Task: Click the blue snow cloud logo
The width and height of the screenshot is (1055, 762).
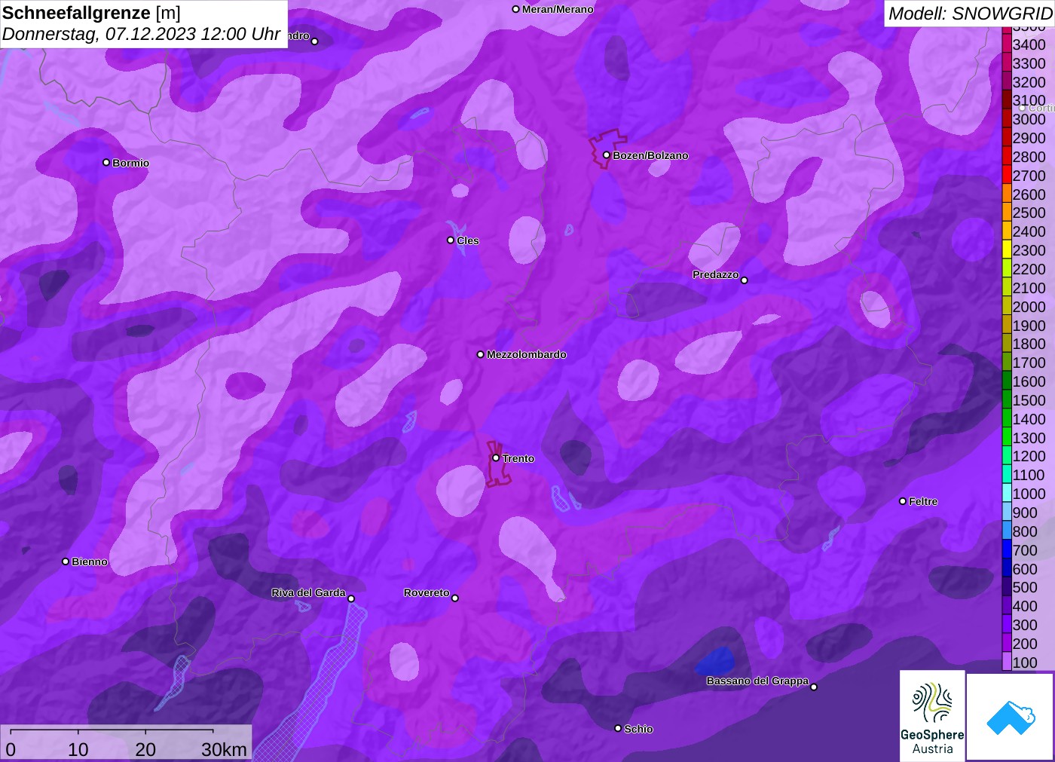Action: coord(1011,717)
